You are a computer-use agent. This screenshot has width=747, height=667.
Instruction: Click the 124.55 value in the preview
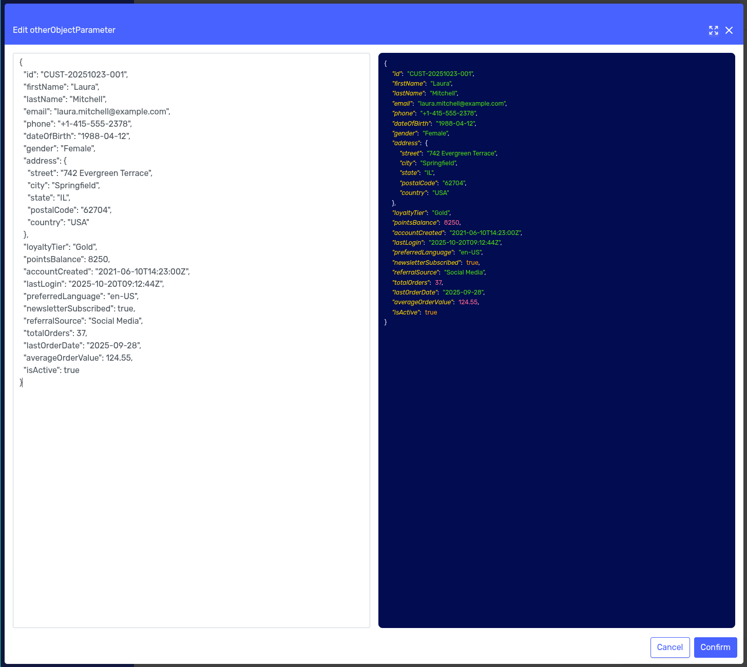(x=468, y=302)
